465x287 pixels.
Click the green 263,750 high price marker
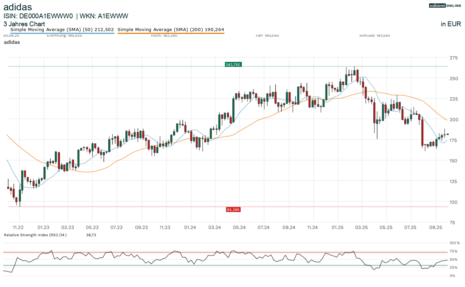[233, 65]
